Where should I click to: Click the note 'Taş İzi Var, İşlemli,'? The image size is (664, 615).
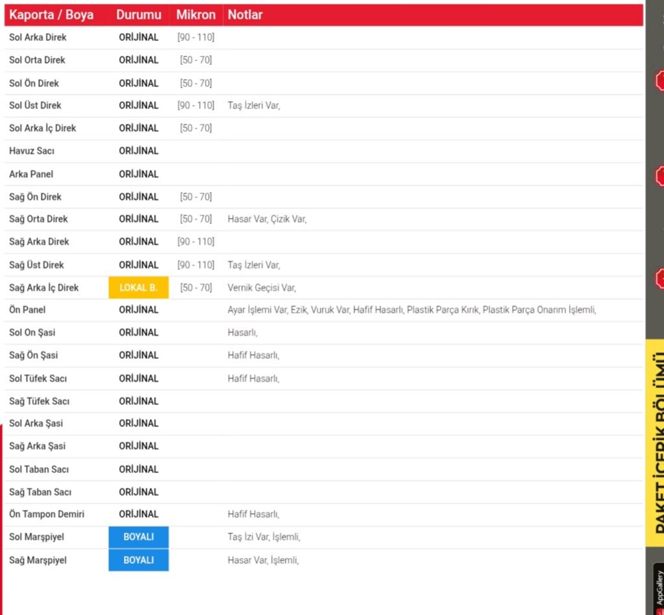(x=264, y=537)
